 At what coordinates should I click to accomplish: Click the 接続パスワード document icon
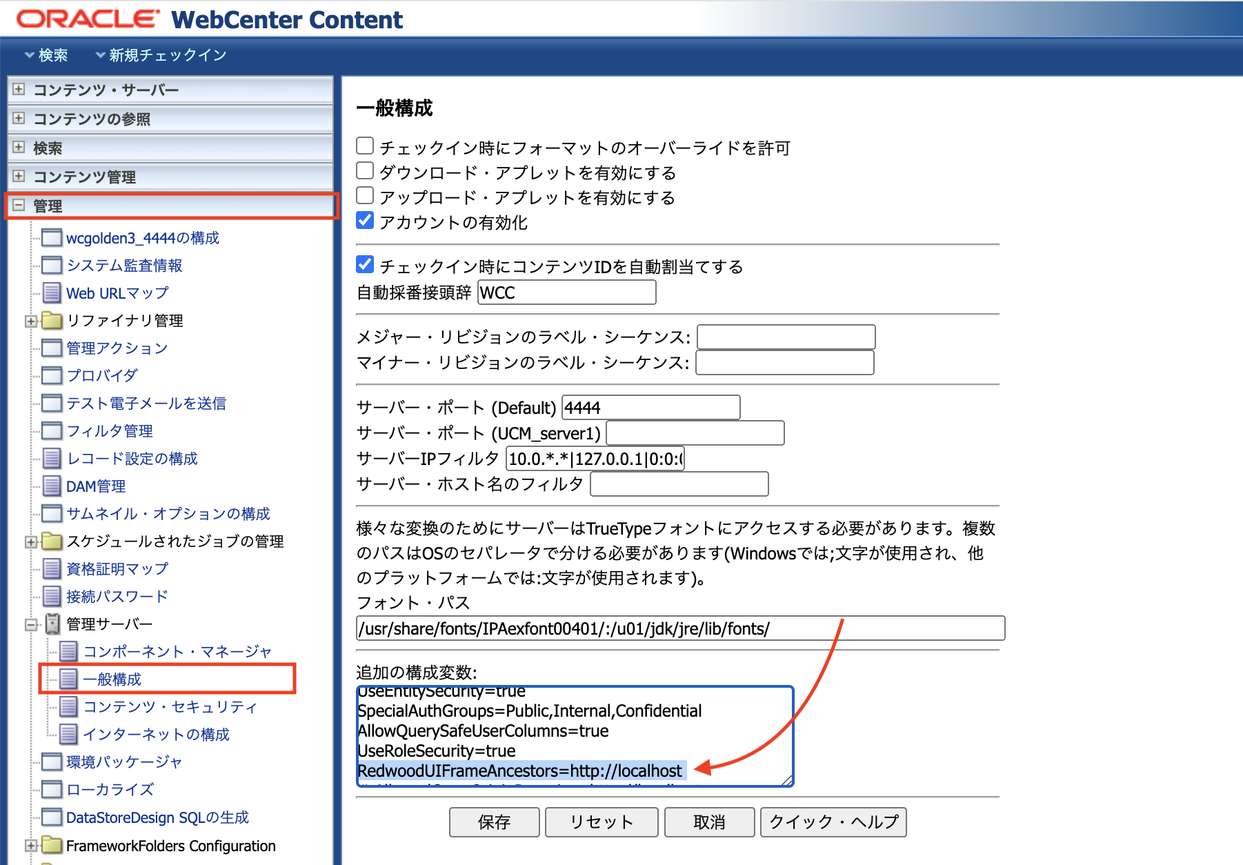pos(52,597)
